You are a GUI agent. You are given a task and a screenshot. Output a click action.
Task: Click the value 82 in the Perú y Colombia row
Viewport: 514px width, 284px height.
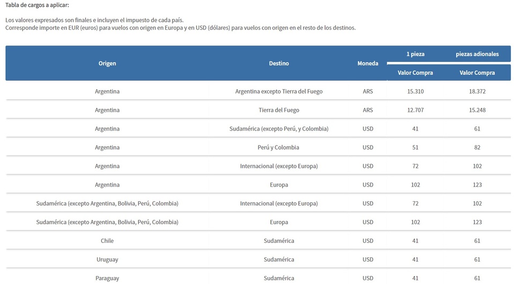(x=477, y=148)
